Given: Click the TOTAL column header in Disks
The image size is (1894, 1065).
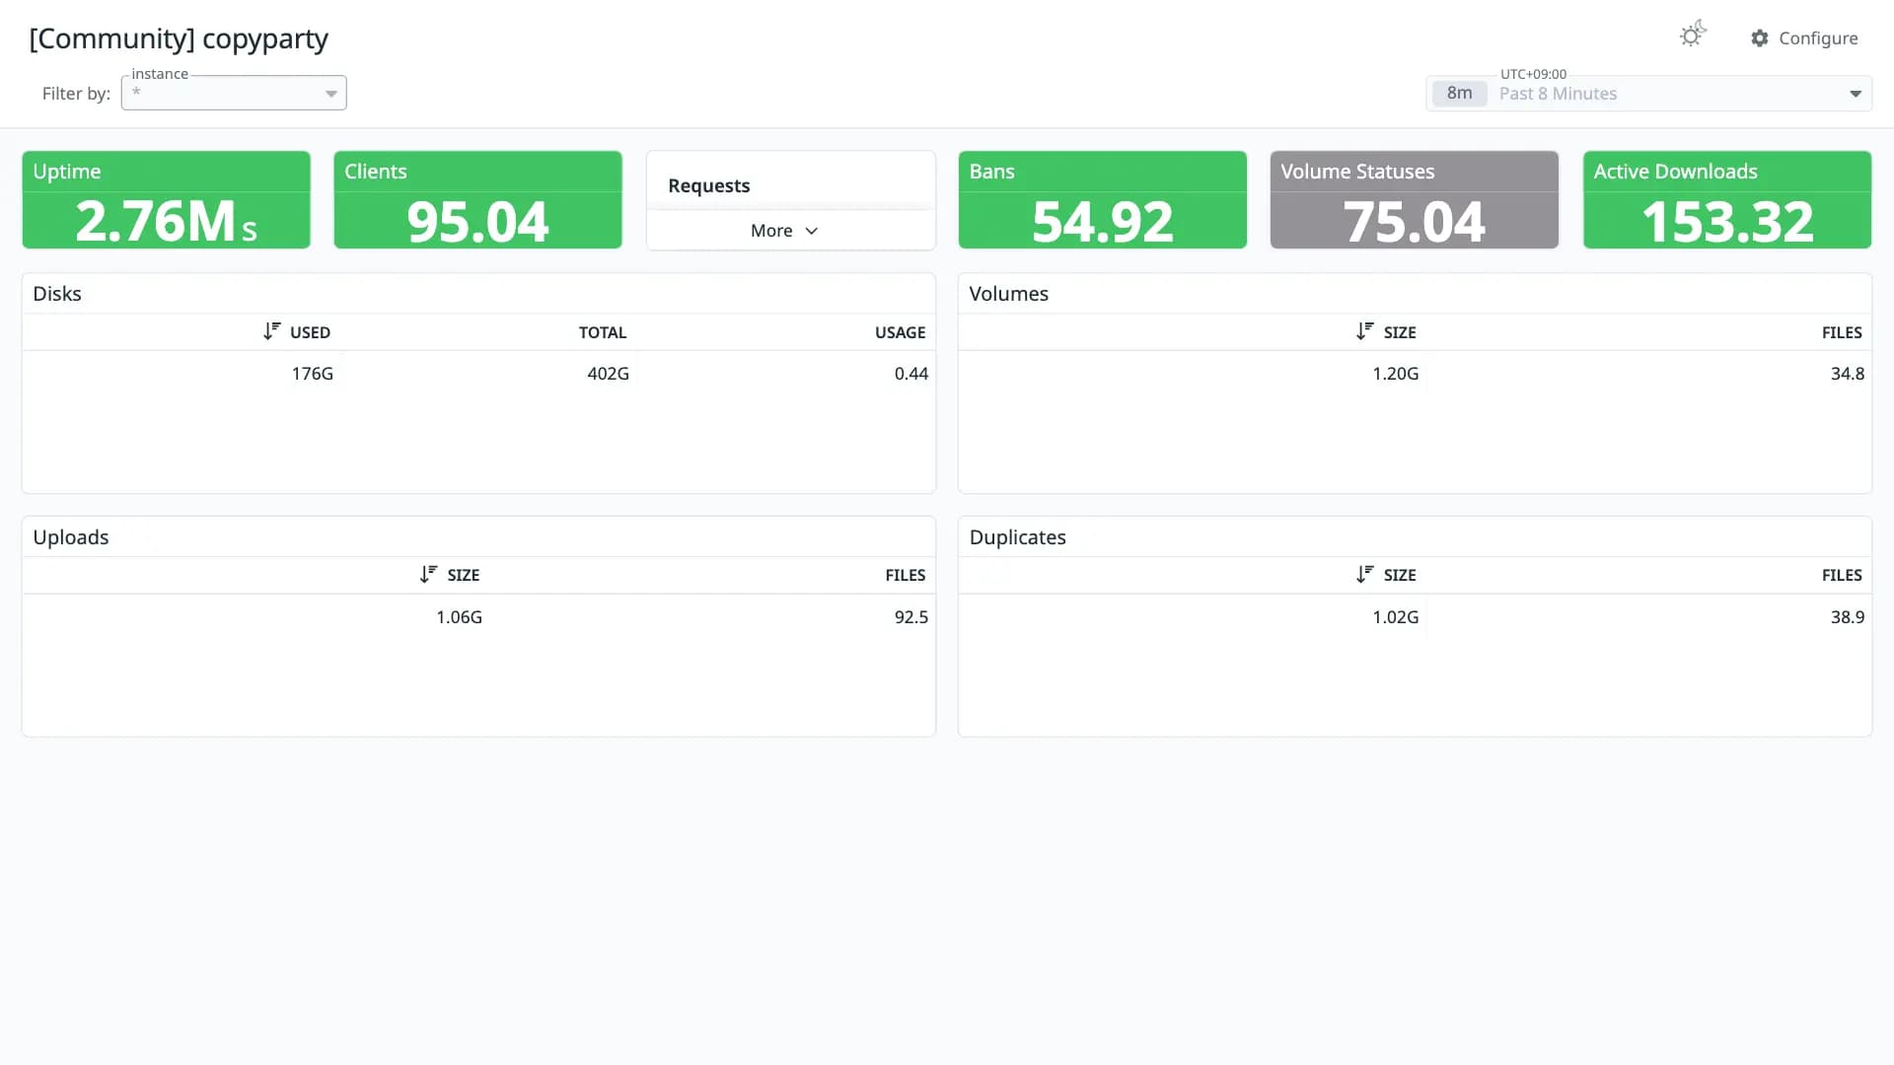Looking at the screenshot, I should click(x=603, y=332).
